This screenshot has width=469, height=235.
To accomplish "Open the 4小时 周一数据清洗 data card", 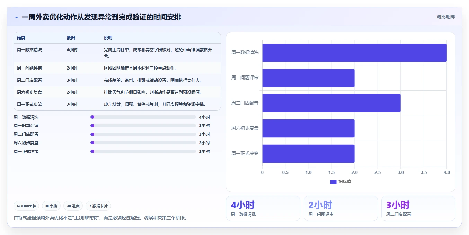I will (x=263, y=208).
